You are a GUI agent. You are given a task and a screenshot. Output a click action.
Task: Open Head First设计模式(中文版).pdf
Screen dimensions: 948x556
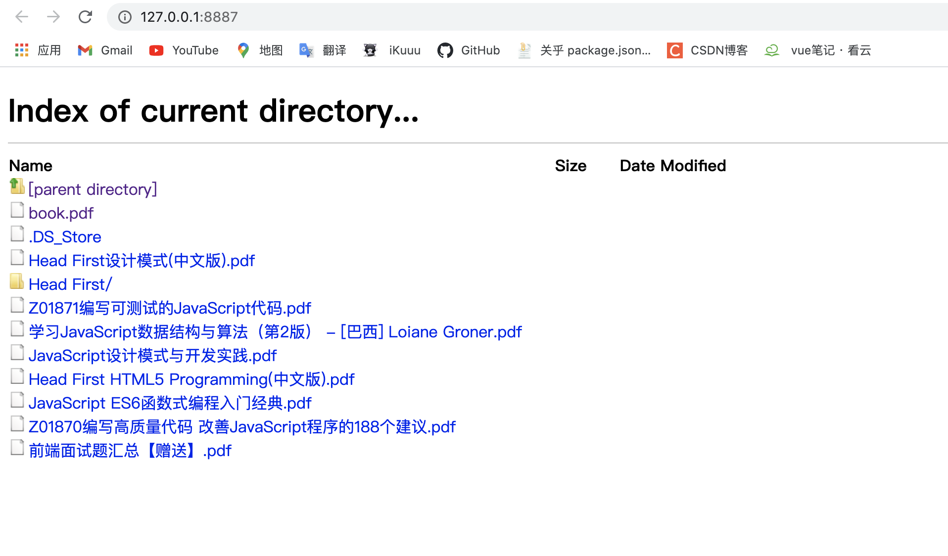[142, 260]
